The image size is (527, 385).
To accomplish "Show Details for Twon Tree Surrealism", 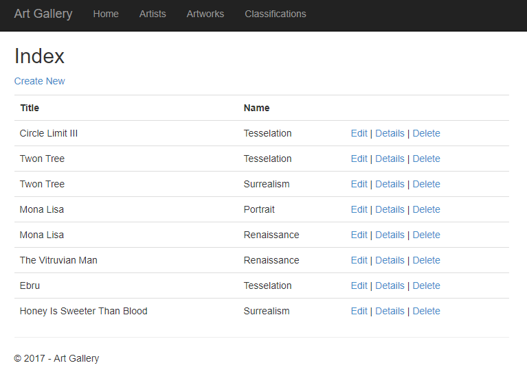I will 390,185.
